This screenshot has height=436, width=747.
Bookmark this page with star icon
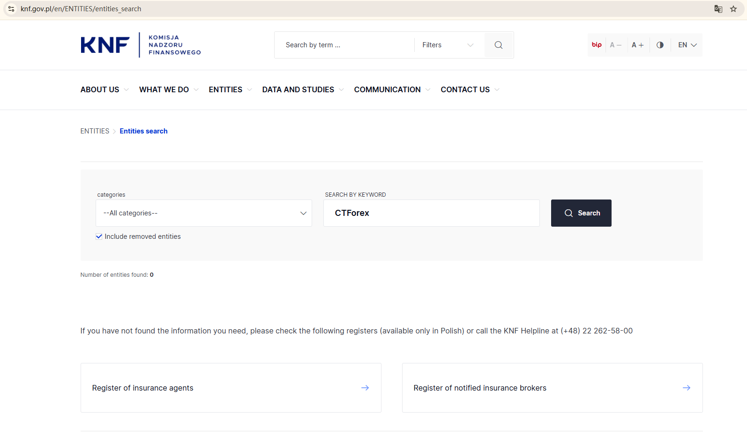733,9
